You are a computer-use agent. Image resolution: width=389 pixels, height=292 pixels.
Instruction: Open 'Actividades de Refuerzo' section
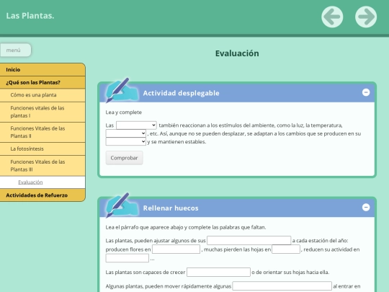(x=43, y=195)
